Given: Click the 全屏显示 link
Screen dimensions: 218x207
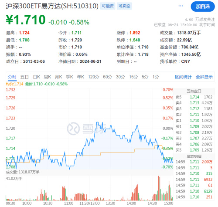Looking at the screenshot, I should (x=204, y=77).
